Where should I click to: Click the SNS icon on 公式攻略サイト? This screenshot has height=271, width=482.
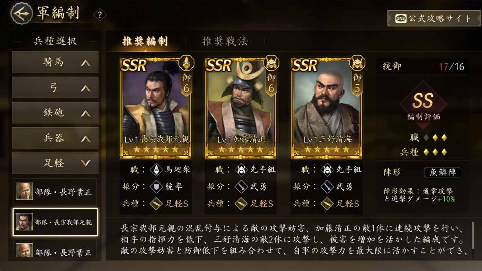[x=400, y=18]
